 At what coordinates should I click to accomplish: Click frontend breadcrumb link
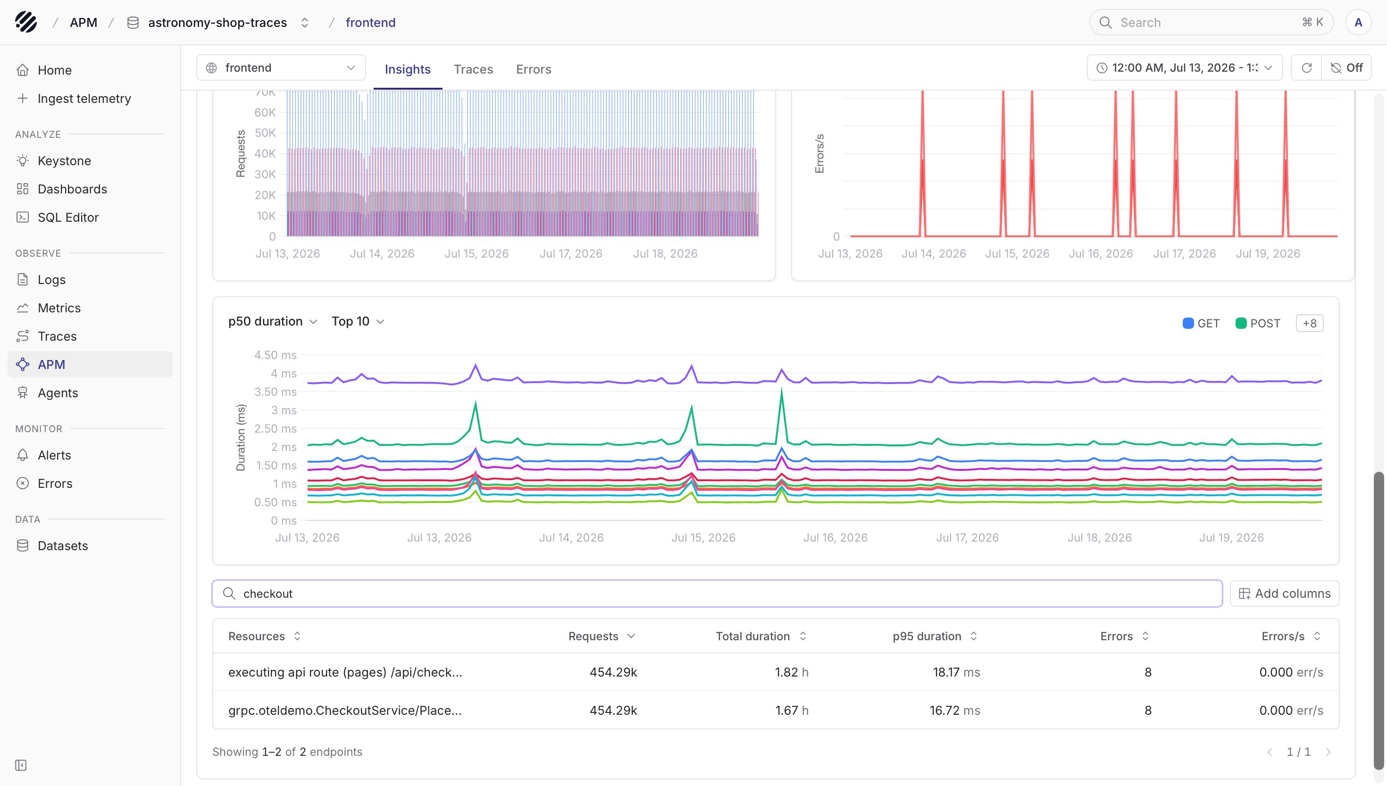pos(370,22)
